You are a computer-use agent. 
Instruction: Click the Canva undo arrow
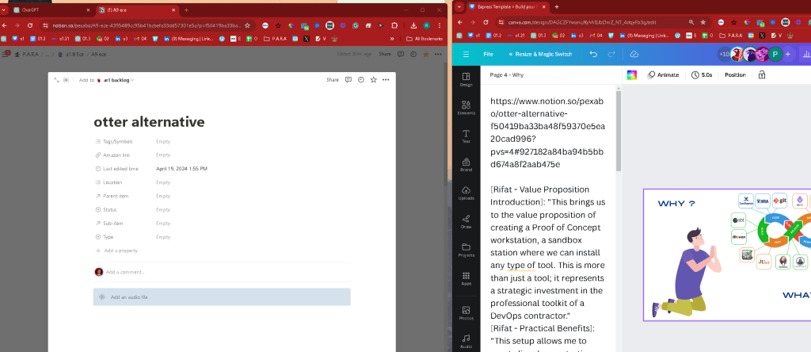[593, 55]
